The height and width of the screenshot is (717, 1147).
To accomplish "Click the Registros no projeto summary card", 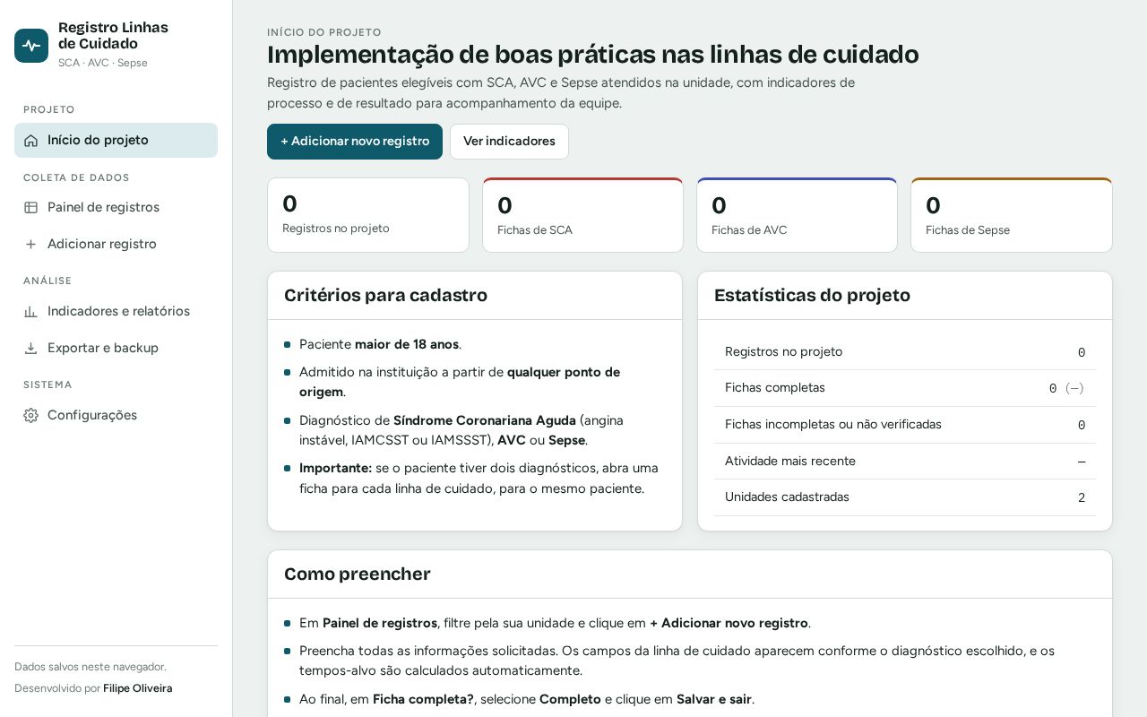I will (x=368, y=215).
